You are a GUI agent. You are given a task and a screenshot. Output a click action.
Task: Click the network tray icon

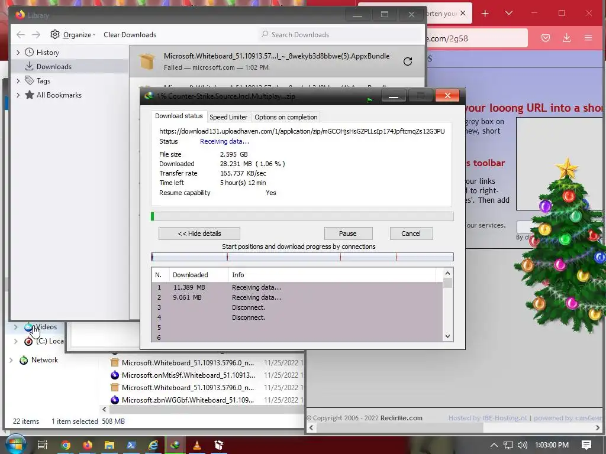click(508, 445)
